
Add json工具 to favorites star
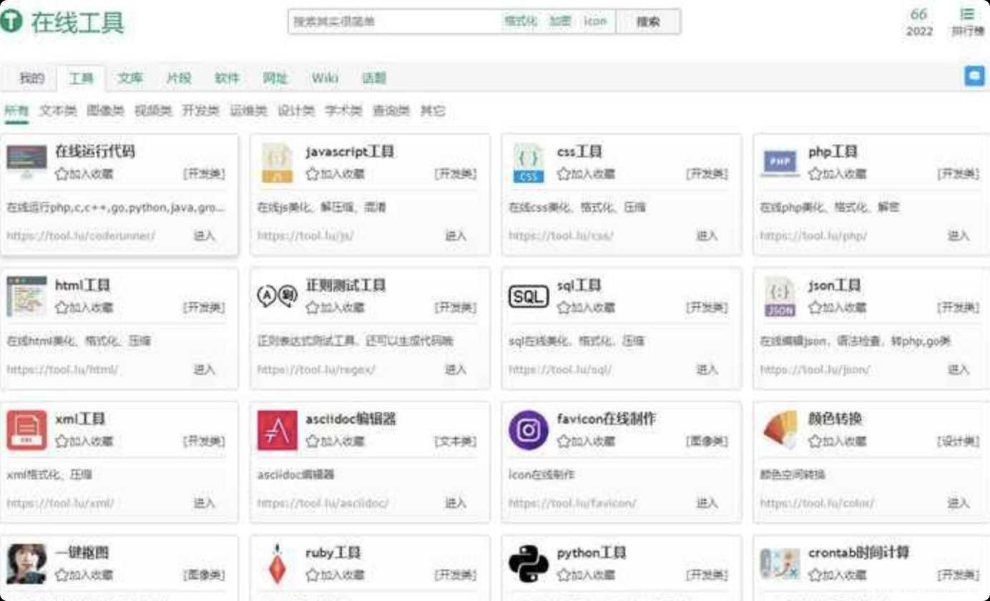(x=815, y=308)
